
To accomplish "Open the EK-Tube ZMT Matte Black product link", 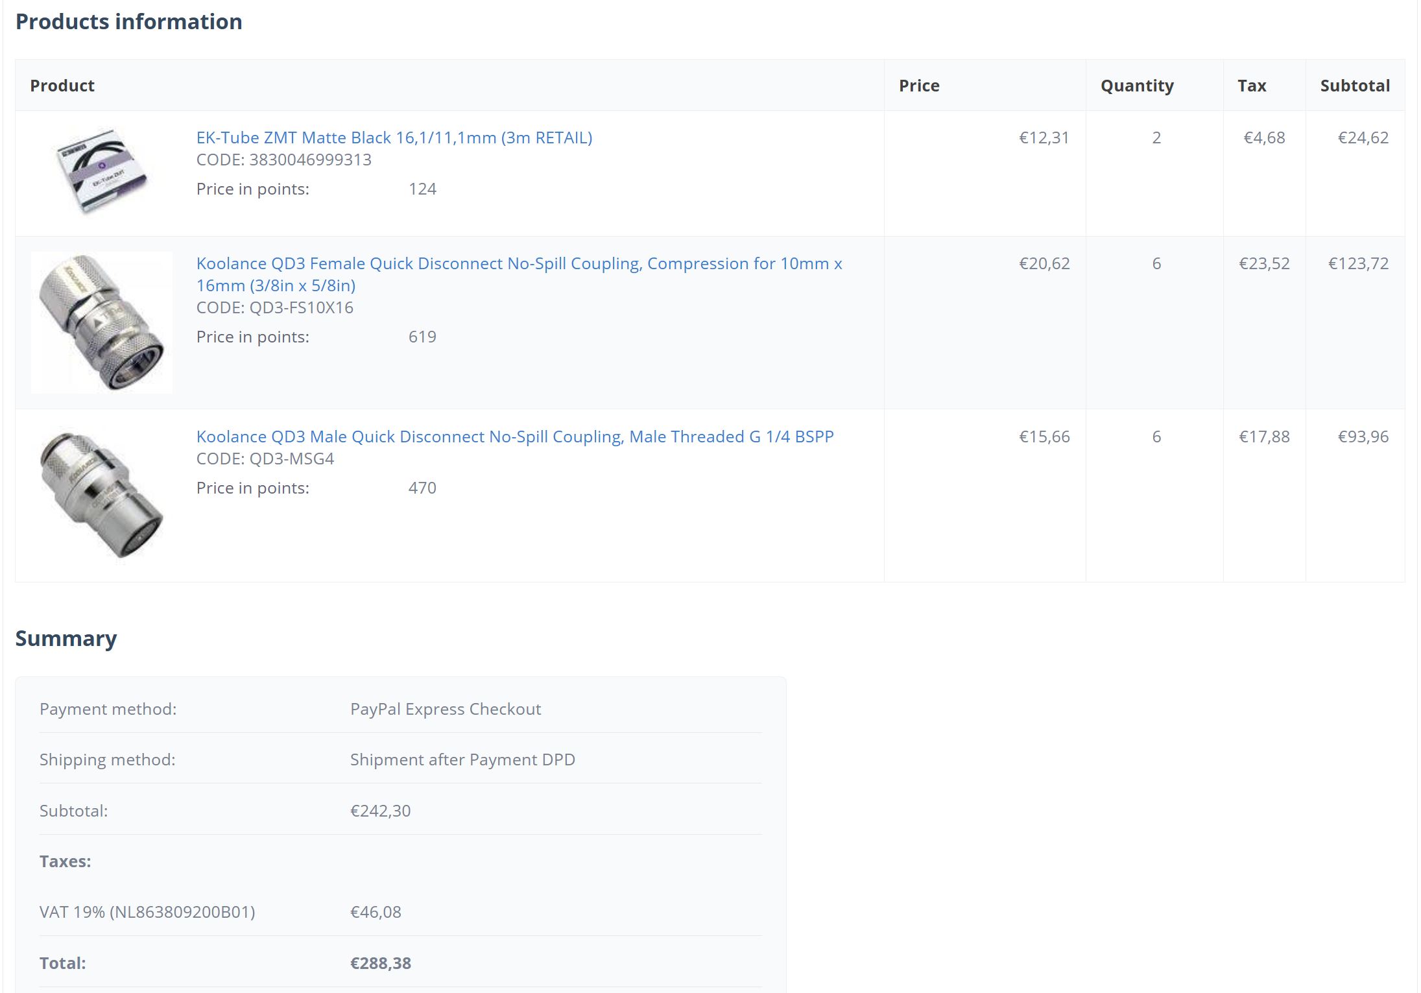I will [x=394, y=138].
